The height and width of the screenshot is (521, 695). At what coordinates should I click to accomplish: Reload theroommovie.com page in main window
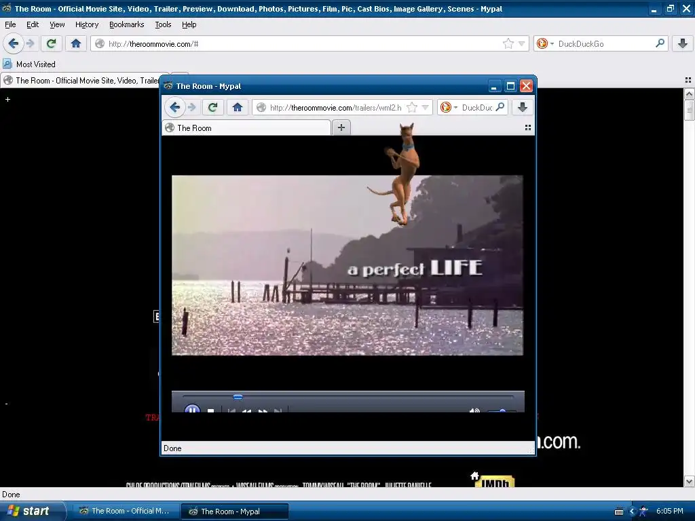pos(51,43)
